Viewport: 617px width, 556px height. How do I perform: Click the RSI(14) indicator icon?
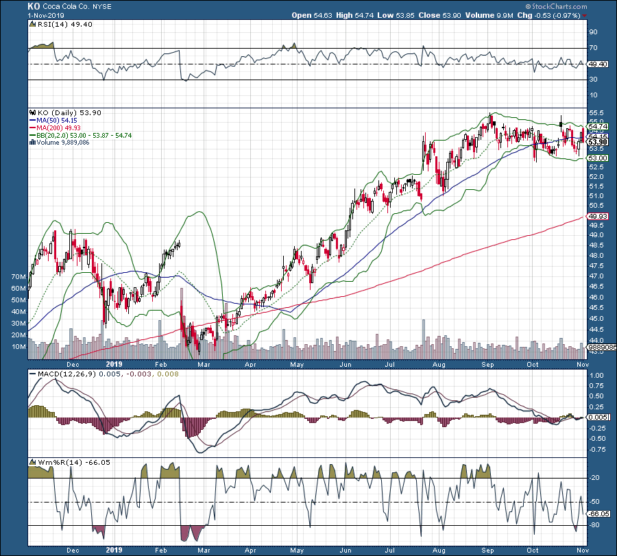[33, 25]
